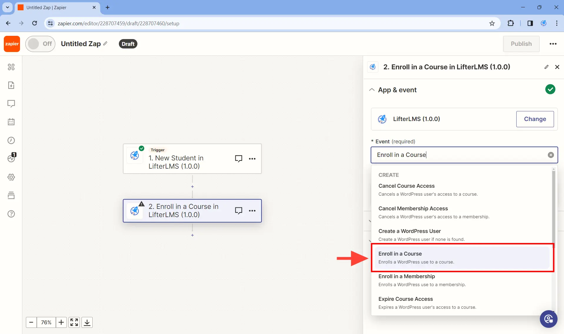Add comment on step 2 card
The image size is (564, 334).
[239, 211]
